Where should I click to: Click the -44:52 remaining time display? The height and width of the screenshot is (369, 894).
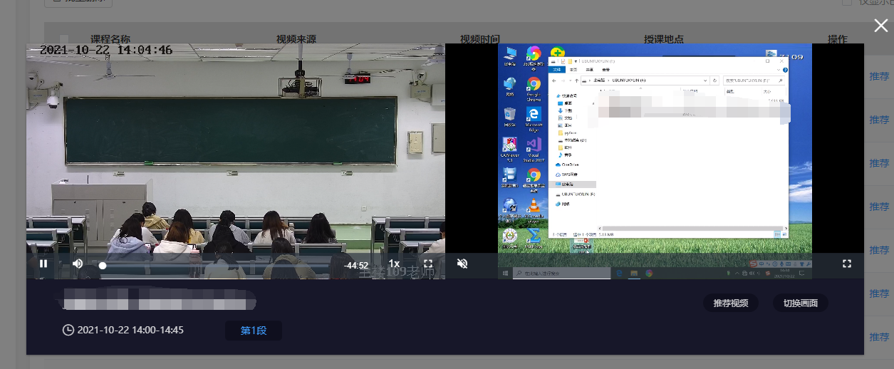tap(355, 265)
